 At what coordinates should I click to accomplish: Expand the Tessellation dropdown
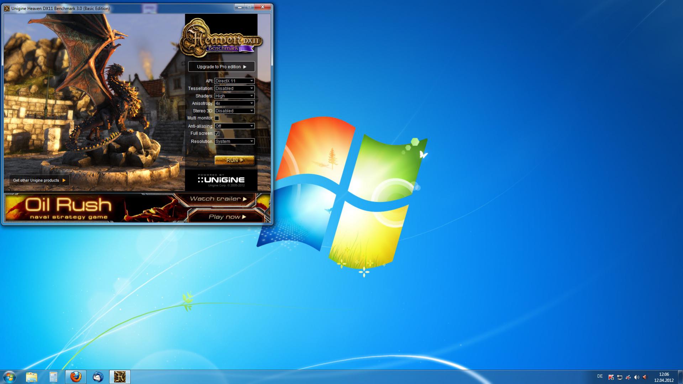[x=234, y=88]
